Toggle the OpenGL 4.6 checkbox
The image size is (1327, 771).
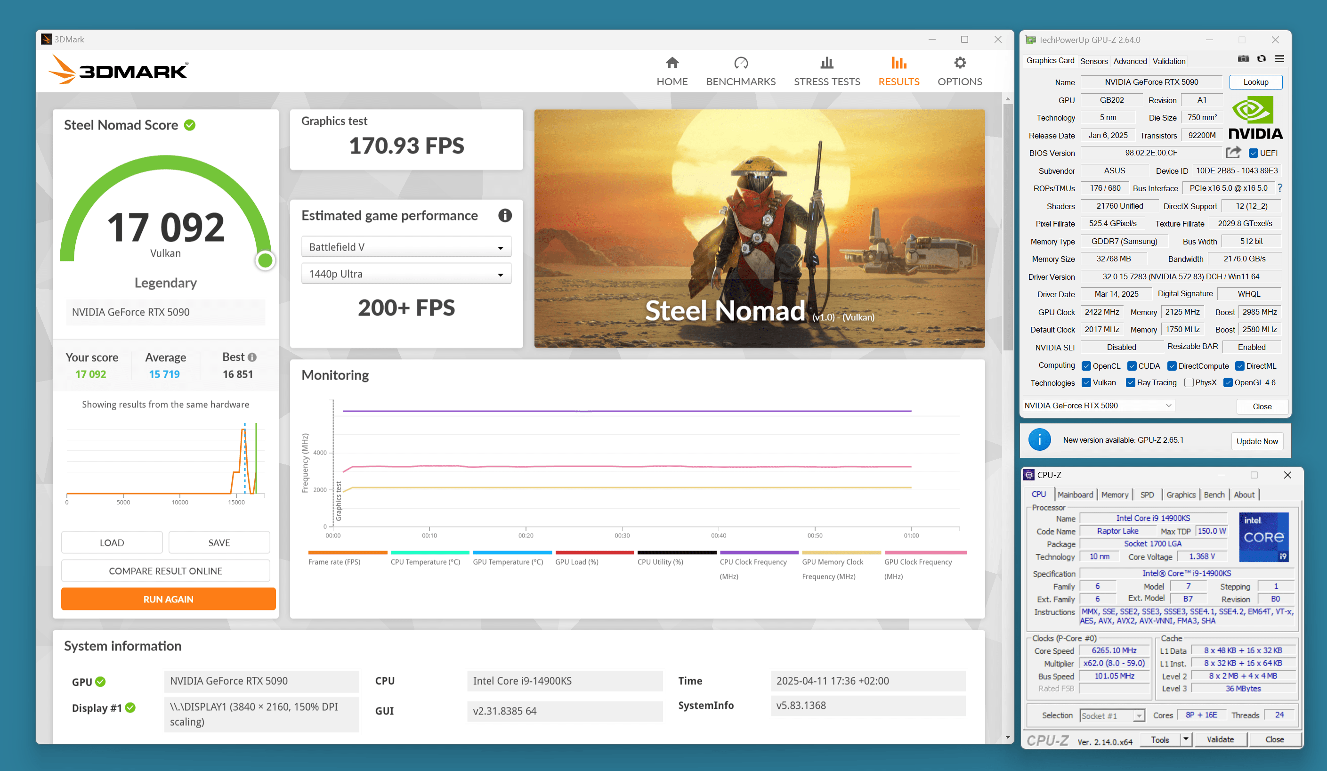pos(1228,383)
